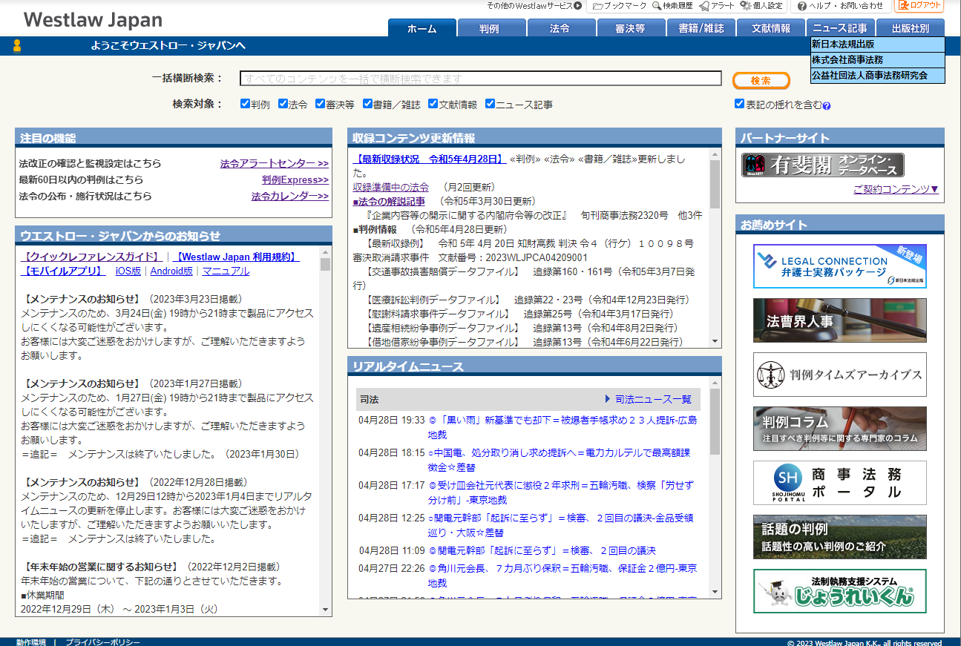The width and height of the screenshot is (961, 646).
Task: Expand ご契約コンテンツ dropdown
Action: point(896,189)
